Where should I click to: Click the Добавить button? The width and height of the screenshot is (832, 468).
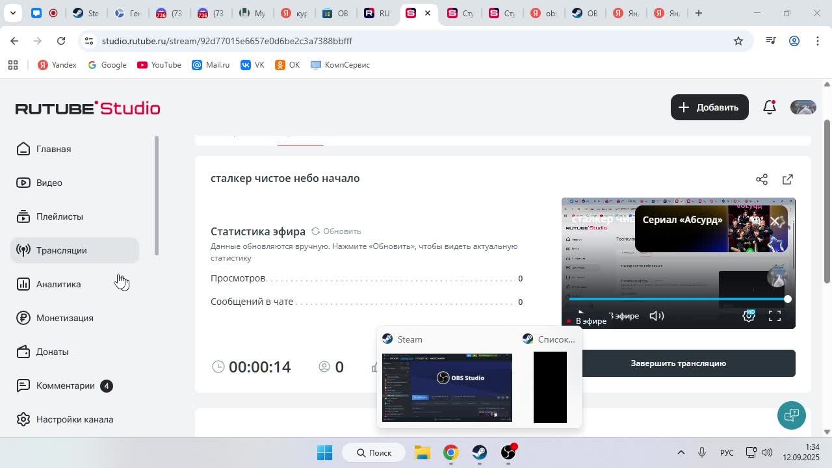pos(709,107)
